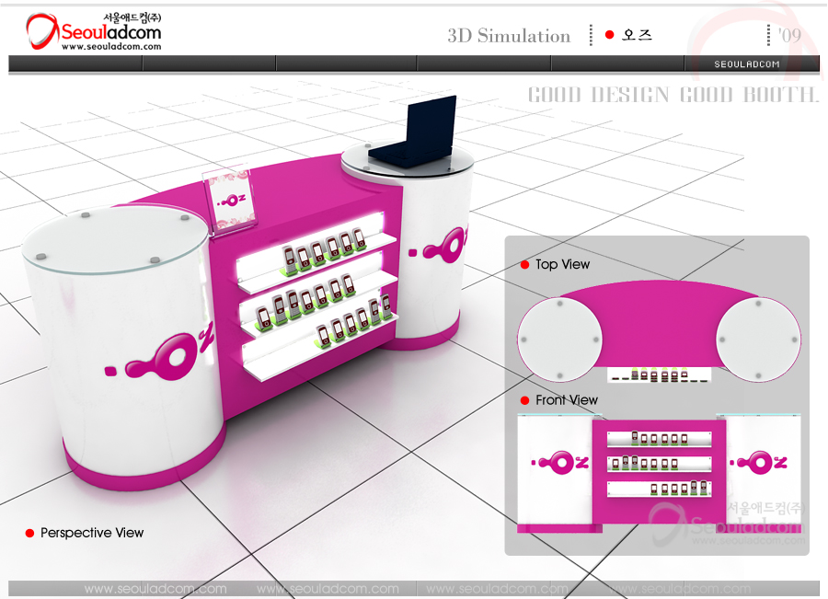Click the phones on the top illuminated shelf

coord(322,250)
